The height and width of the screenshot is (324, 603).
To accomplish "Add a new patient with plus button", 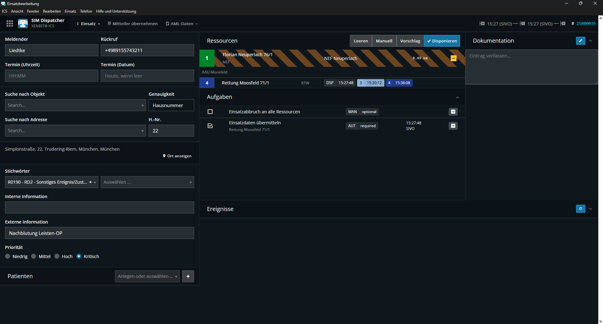I will 188,276.
